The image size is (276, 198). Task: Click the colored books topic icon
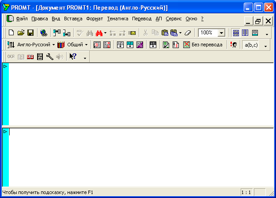tap(61, 45)
